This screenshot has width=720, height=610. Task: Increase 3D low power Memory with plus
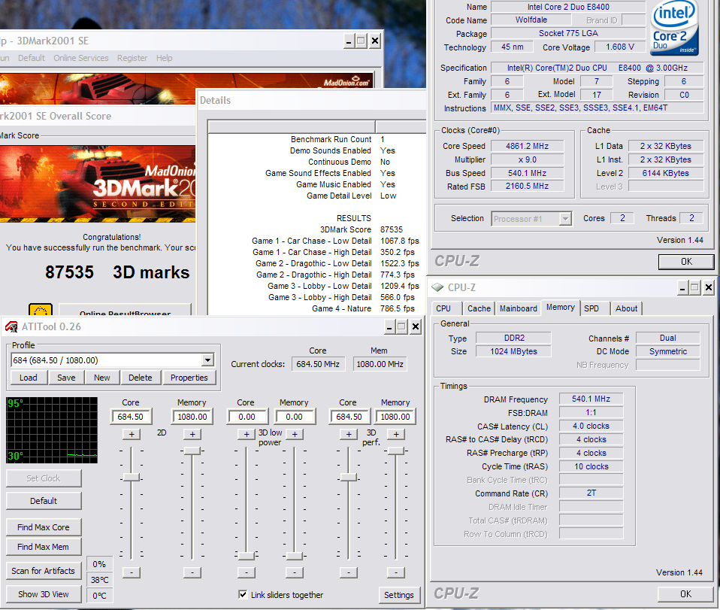coord(295,434)
